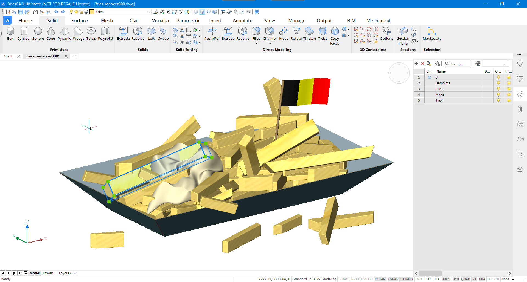Select the Move direct modeling tool
The image size is (527, 282).
284,34
